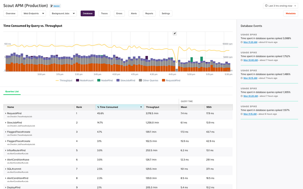Image resolution: width=303 pixels, height=189 pixels.
Task: Toggle Throughput legend line swatch
Action: 57,80
